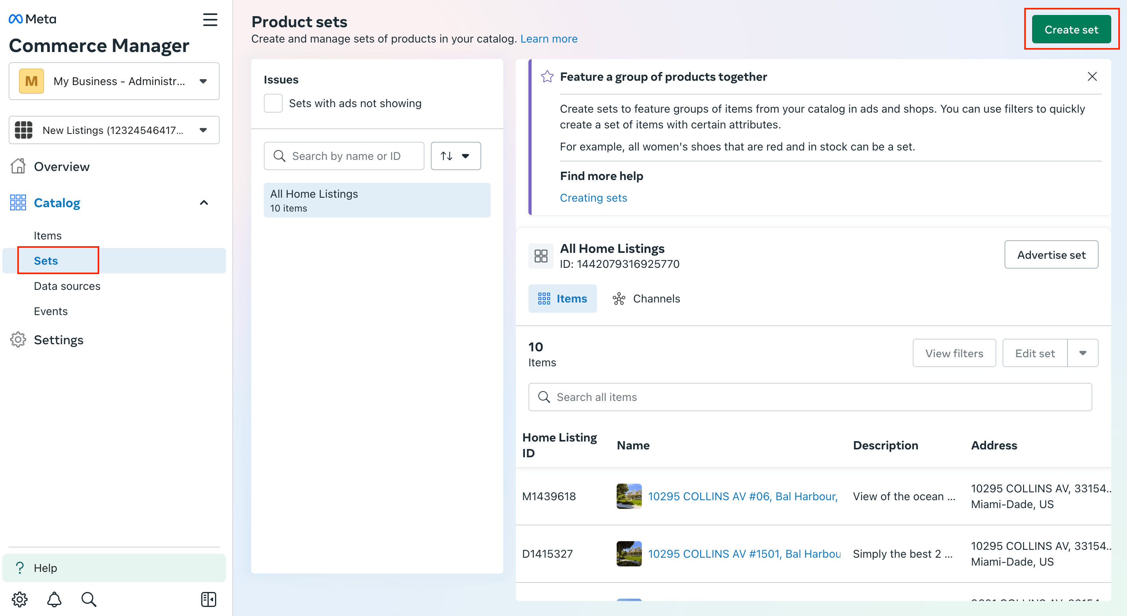Open the notifications bell icon

coord(54,599)
